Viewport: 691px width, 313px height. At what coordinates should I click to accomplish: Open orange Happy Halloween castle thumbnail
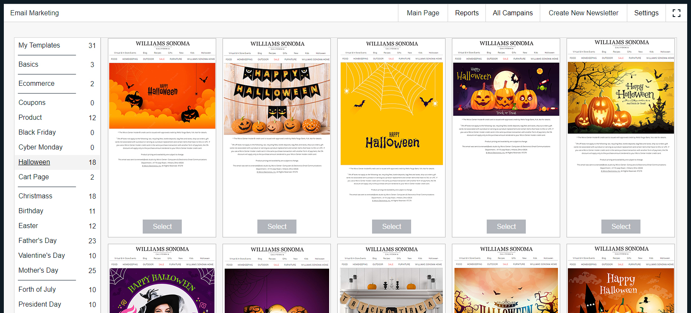click(x=621, y=279)
